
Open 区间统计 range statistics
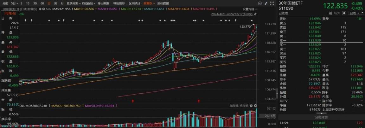click(135, 3)
